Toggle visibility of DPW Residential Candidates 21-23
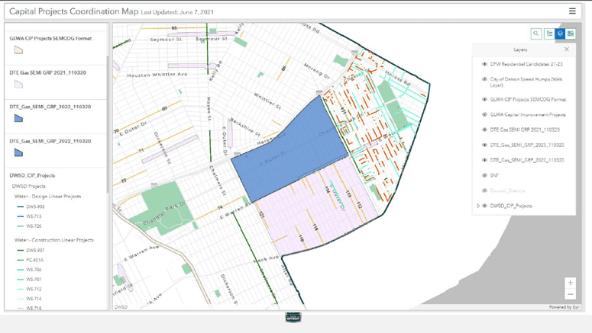 [x=484, y=64]
